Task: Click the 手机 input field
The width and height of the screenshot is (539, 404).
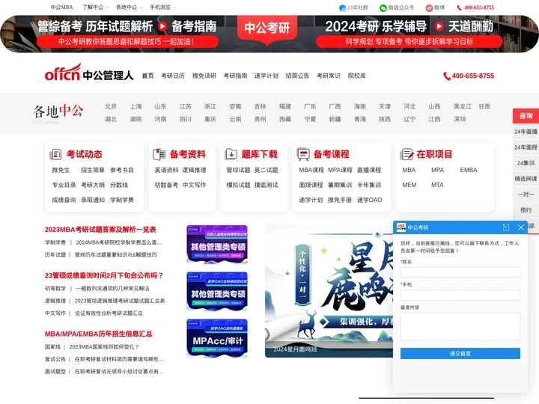Action: click(460, 295)
